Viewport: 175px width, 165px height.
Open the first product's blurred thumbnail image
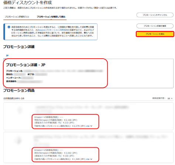[20, 110]
